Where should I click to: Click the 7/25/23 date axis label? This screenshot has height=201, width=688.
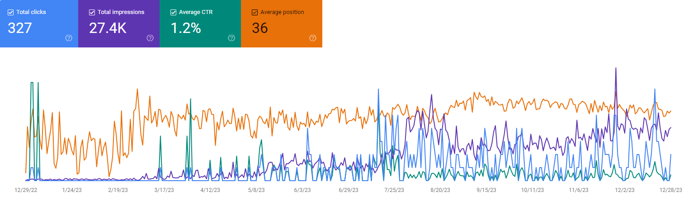(394, 190)
